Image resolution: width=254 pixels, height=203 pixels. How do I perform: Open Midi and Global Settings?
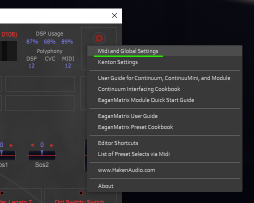[164, 51]
